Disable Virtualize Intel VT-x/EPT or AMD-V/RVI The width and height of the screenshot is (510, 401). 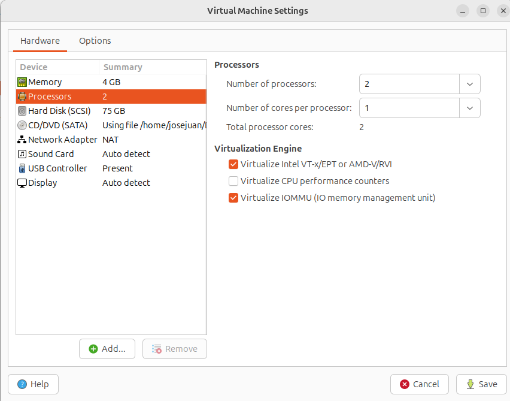pyautogui.click(x=233, y=164)
